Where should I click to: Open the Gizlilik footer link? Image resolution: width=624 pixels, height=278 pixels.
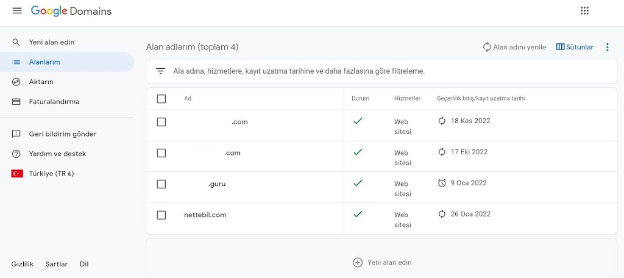coord(22,264)
